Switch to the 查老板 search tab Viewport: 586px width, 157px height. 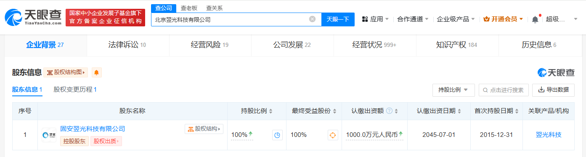(x=189, y=8)
